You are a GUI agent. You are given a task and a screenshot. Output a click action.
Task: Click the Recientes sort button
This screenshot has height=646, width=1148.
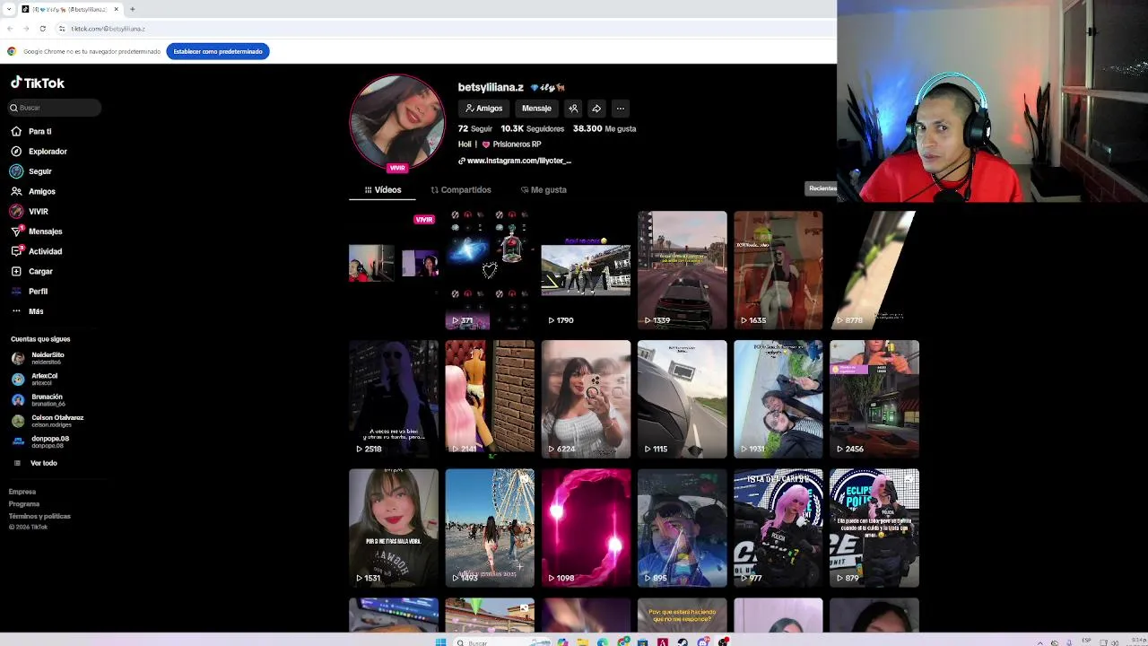822,188
